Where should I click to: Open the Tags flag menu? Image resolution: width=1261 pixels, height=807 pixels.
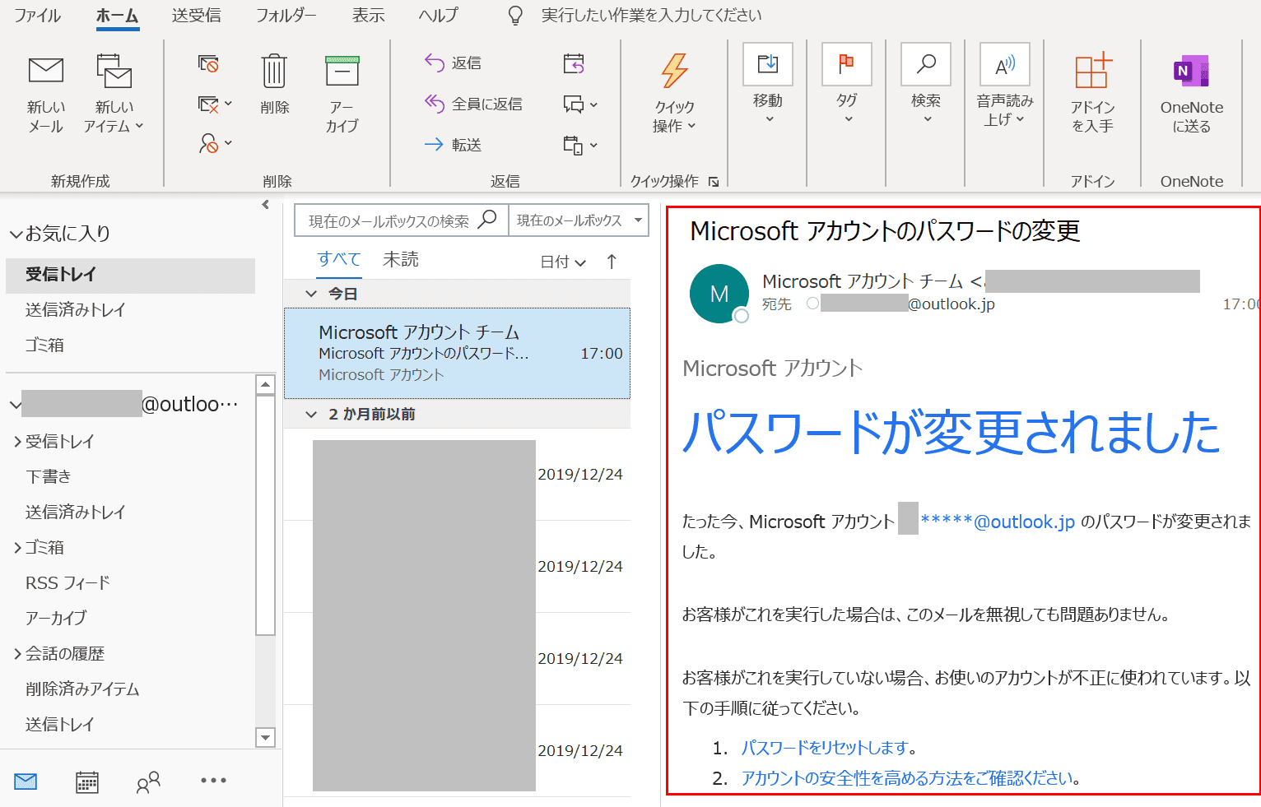pyautogui.click(x=847, y=84)
